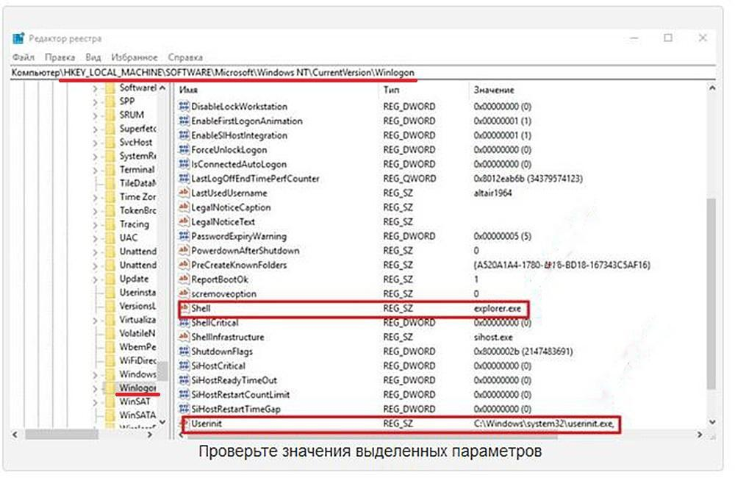Screen dimensions: 735x478
Task: Select the sihost.exe value
Action: coord(493,337)
